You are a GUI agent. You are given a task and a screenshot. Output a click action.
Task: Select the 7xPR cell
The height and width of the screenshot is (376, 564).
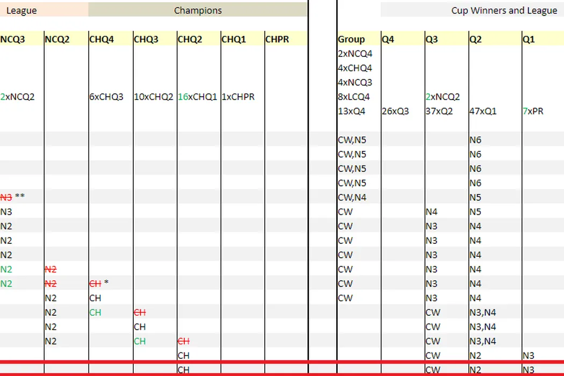[541, 112]
